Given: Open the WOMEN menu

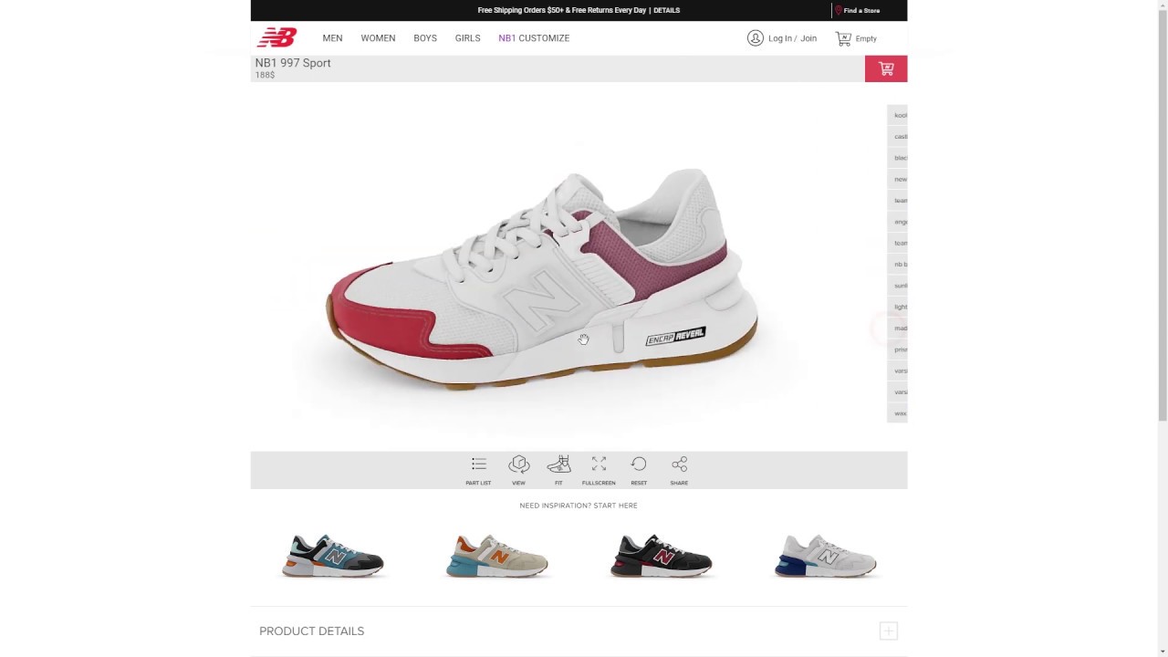Looking at the screenshot, I should click(378, 38).
